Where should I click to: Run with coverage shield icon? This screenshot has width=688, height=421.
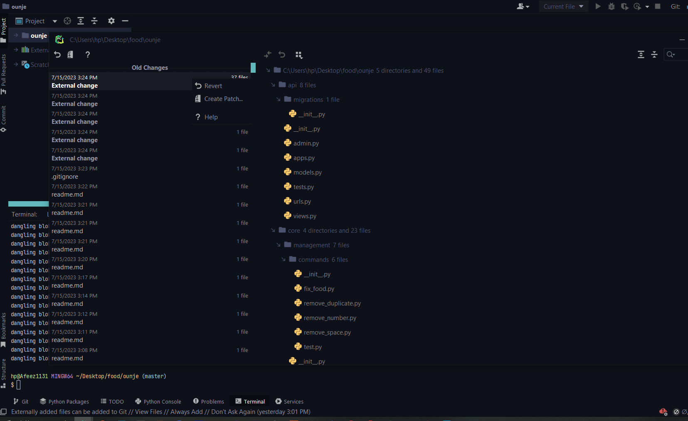tap(624, 6)
